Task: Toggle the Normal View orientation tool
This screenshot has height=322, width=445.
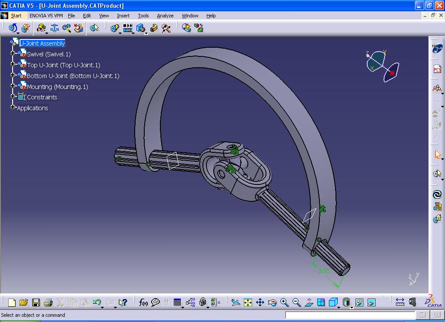Action: point(309,302)
